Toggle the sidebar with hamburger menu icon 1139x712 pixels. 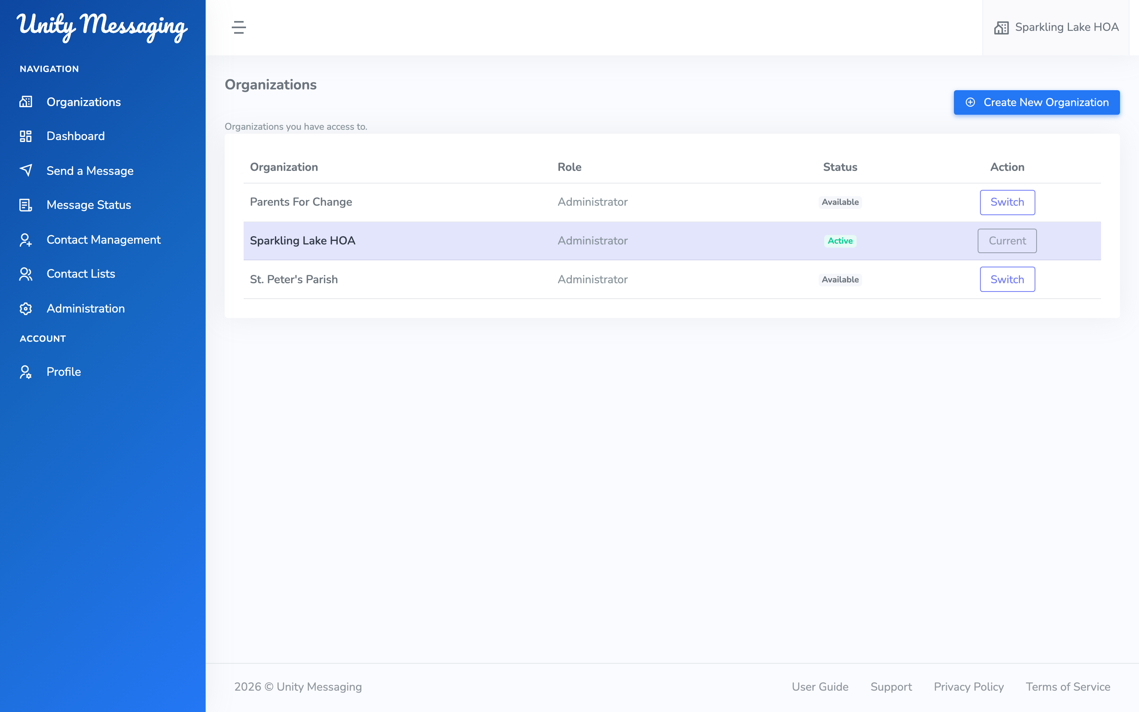[x=238, y=27]
